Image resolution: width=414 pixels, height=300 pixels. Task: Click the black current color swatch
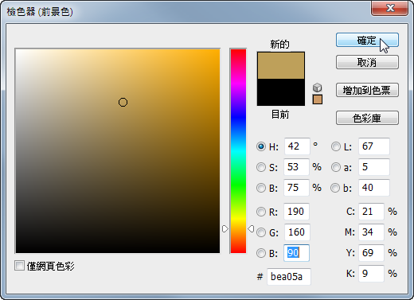coord(281,92)
